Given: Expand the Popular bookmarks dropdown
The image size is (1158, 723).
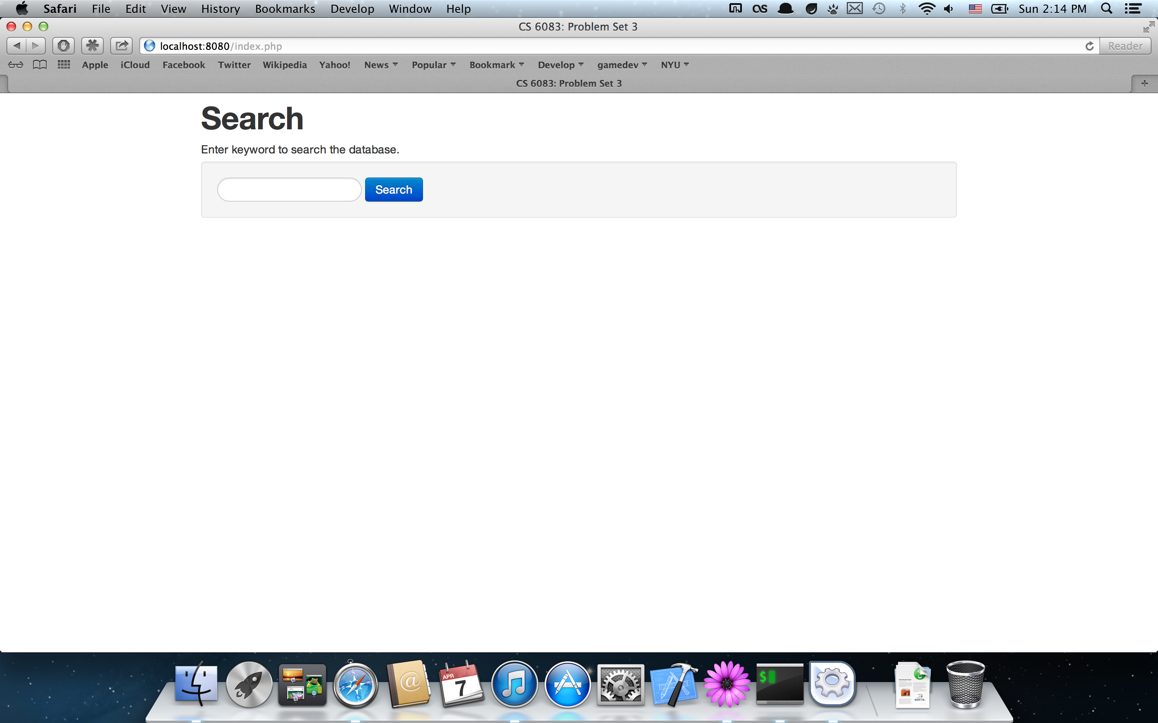Looking at the screenshot, I should pyautogui.click(x=433, y=65).
